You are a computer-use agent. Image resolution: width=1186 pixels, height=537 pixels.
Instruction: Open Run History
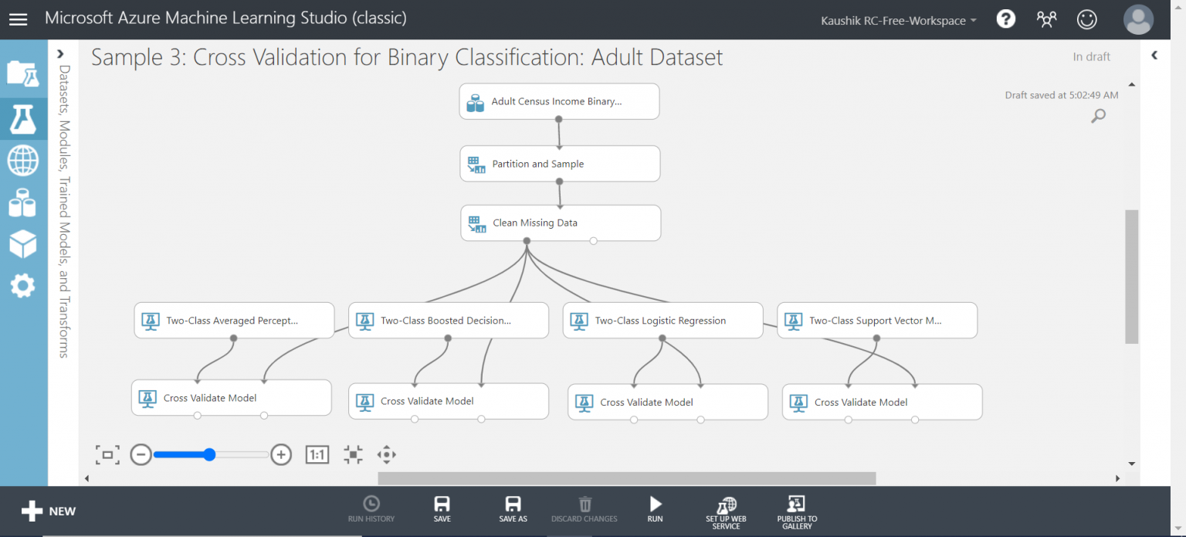[x=371, y=509]
